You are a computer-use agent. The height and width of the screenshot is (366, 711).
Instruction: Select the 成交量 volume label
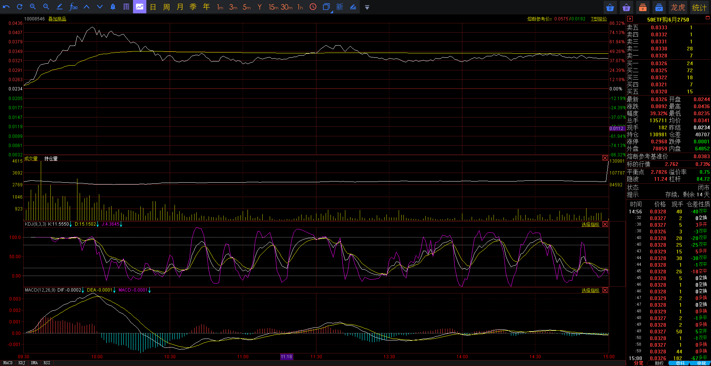click(x=31, y=159)
